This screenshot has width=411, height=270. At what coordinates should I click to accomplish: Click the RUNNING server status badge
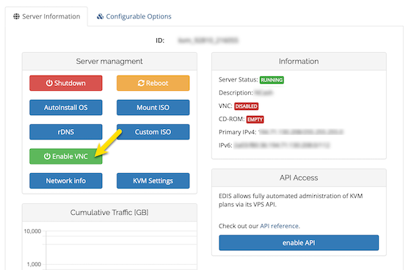pyautogui.click(x=272, y=80)
